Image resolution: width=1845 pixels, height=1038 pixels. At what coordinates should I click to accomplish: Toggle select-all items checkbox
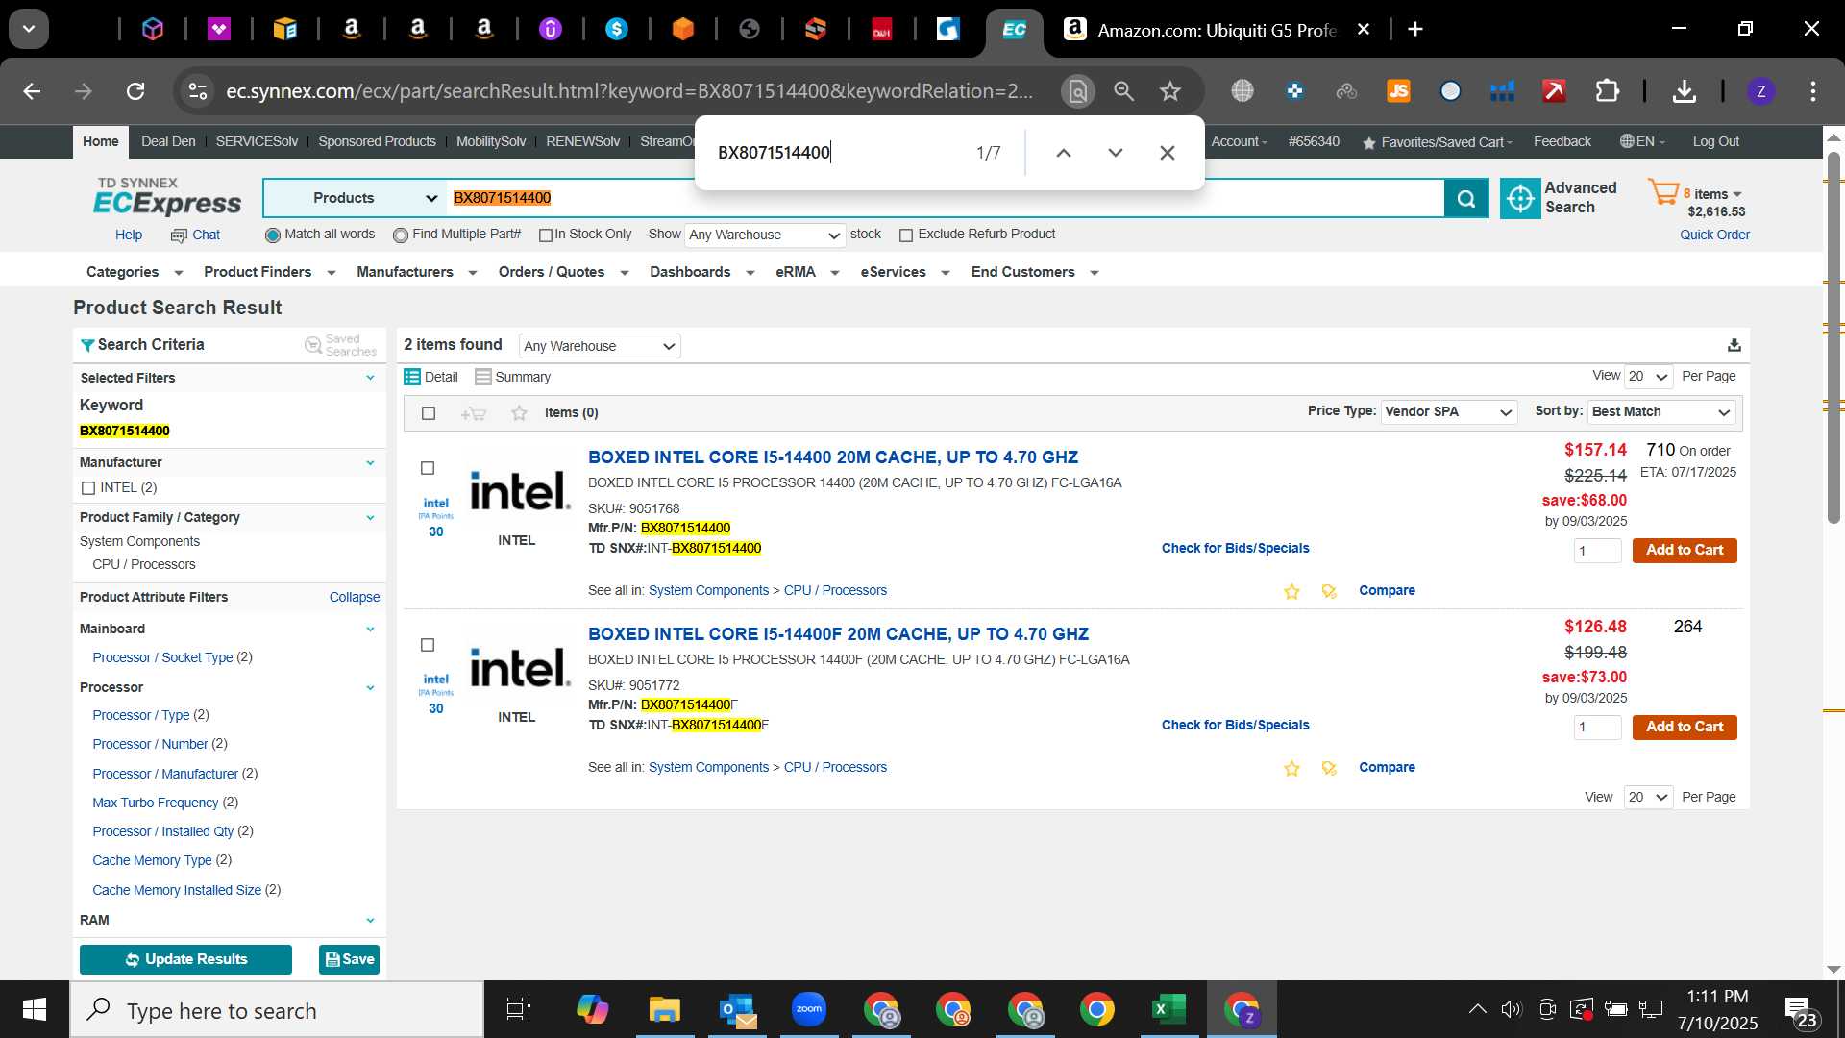pos(429,413)
